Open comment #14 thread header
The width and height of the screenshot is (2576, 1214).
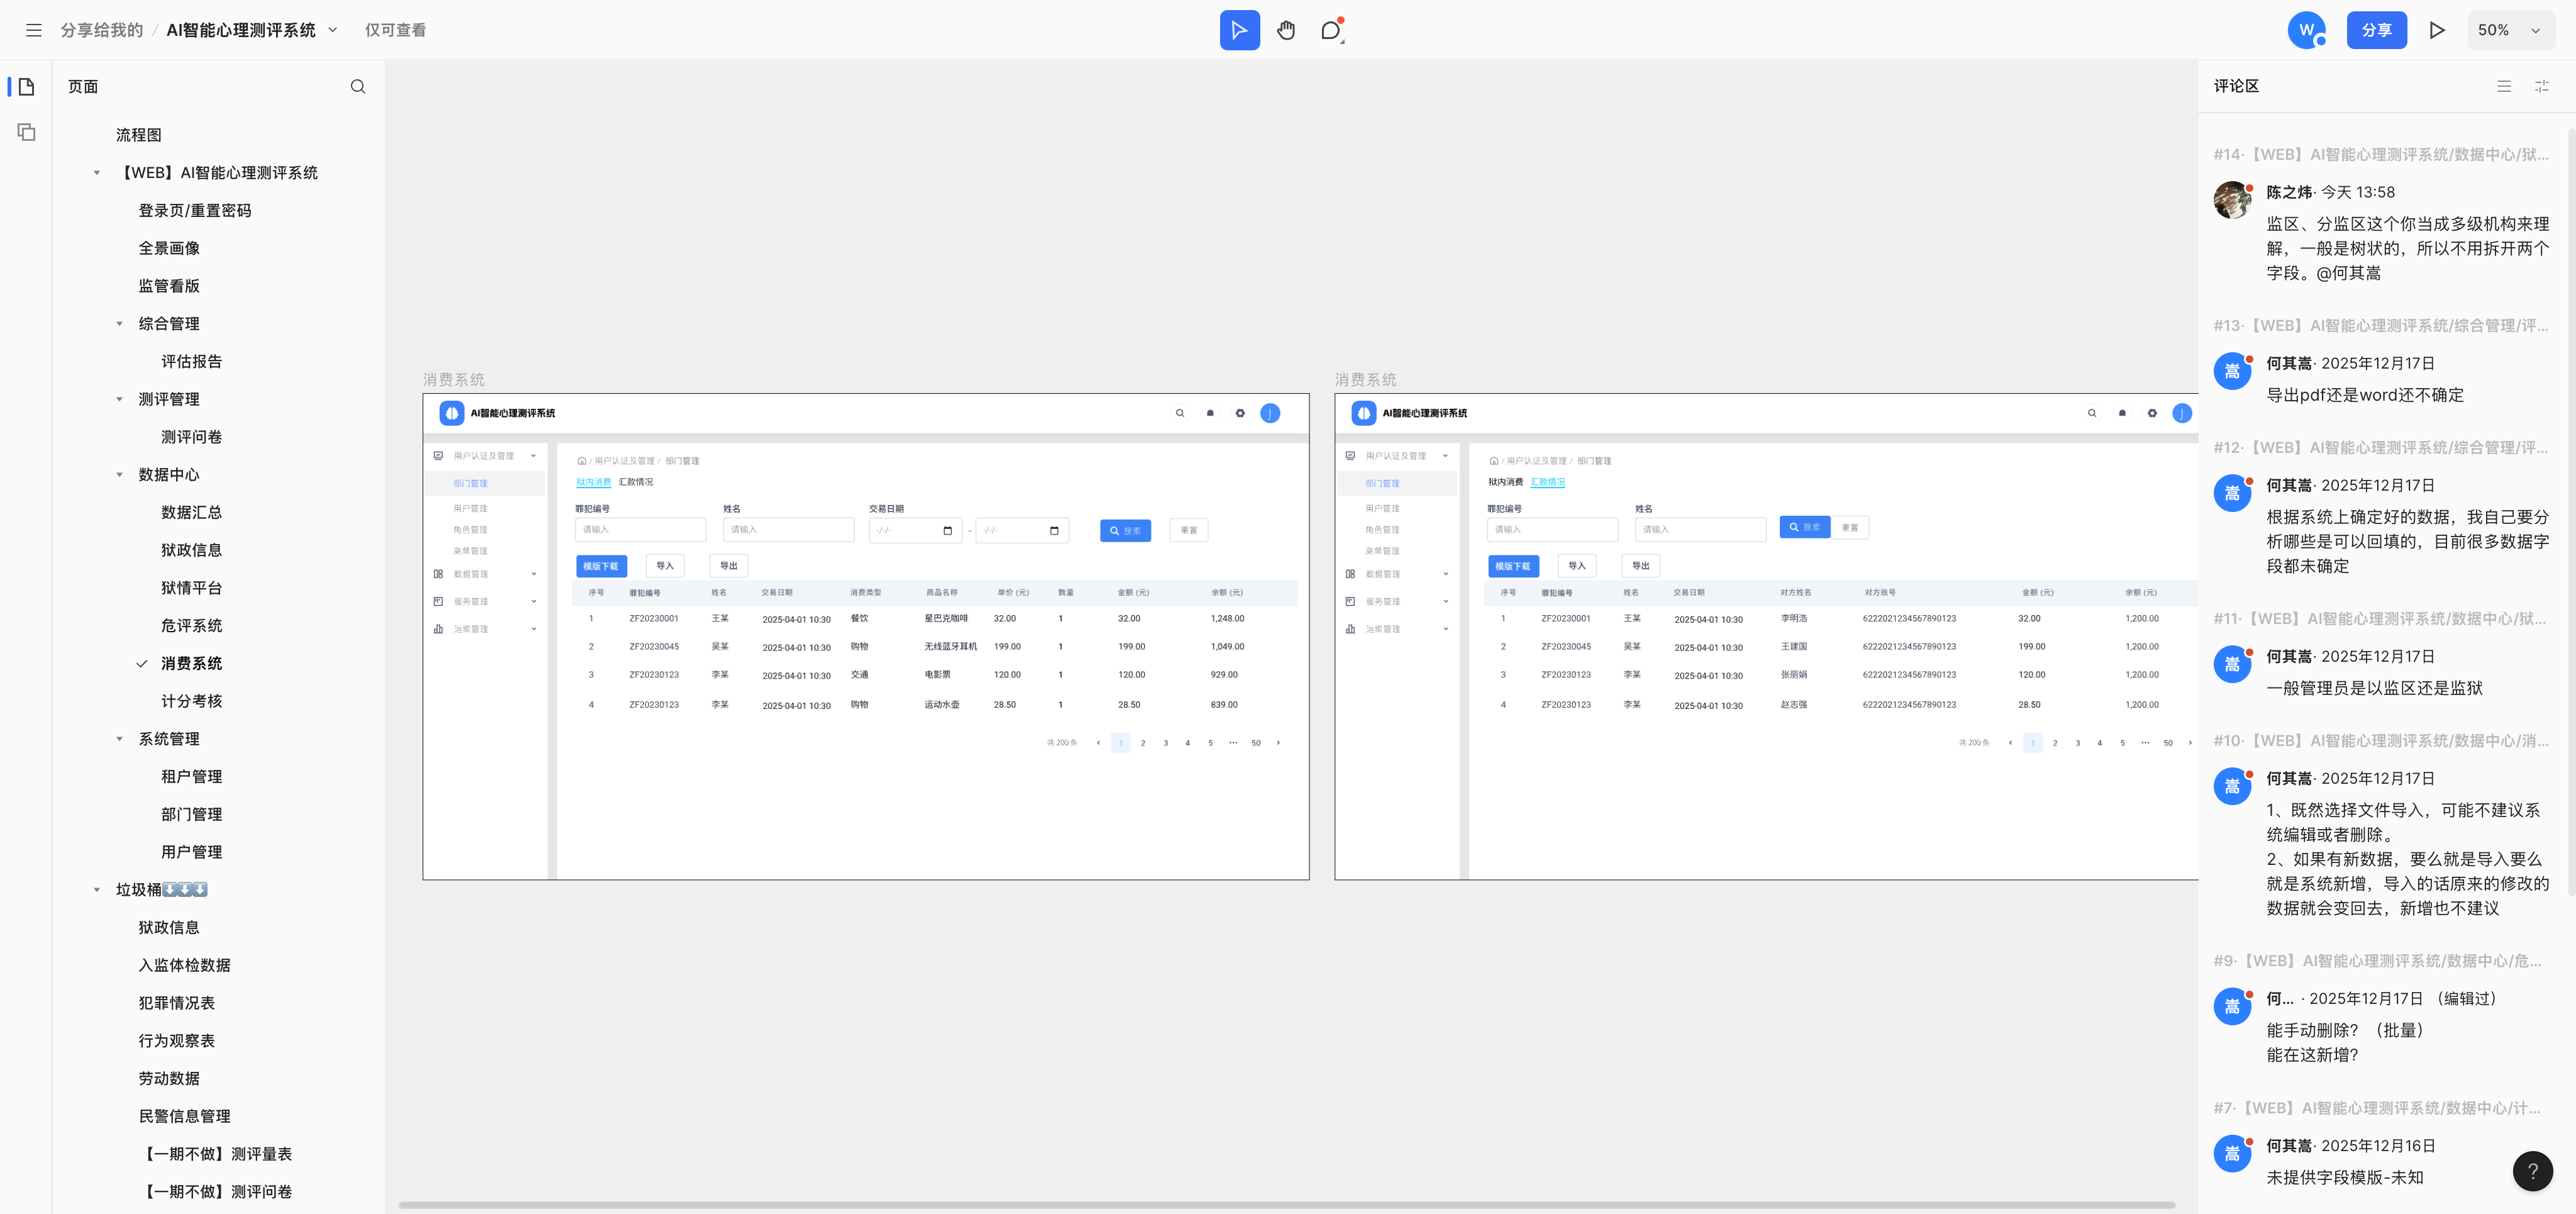click(2381, 154)
